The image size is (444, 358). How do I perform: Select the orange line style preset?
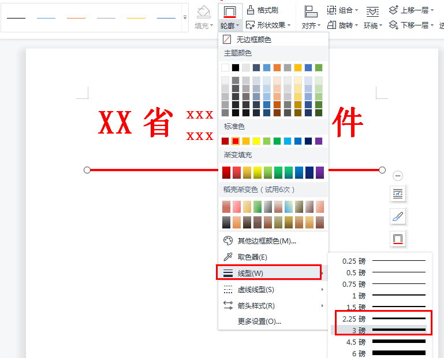click(76, 18)
